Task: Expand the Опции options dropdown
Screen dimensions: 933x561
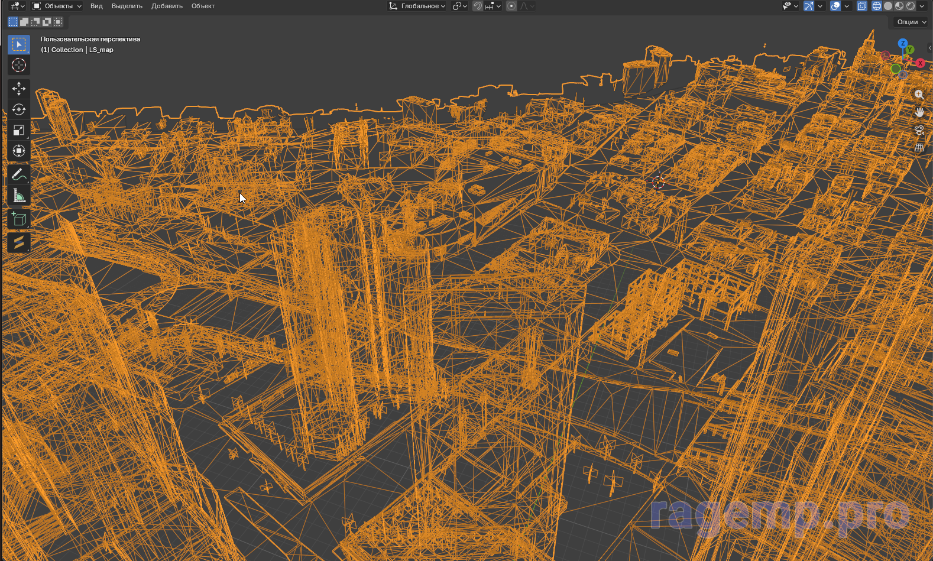Action: click(911, 22)
